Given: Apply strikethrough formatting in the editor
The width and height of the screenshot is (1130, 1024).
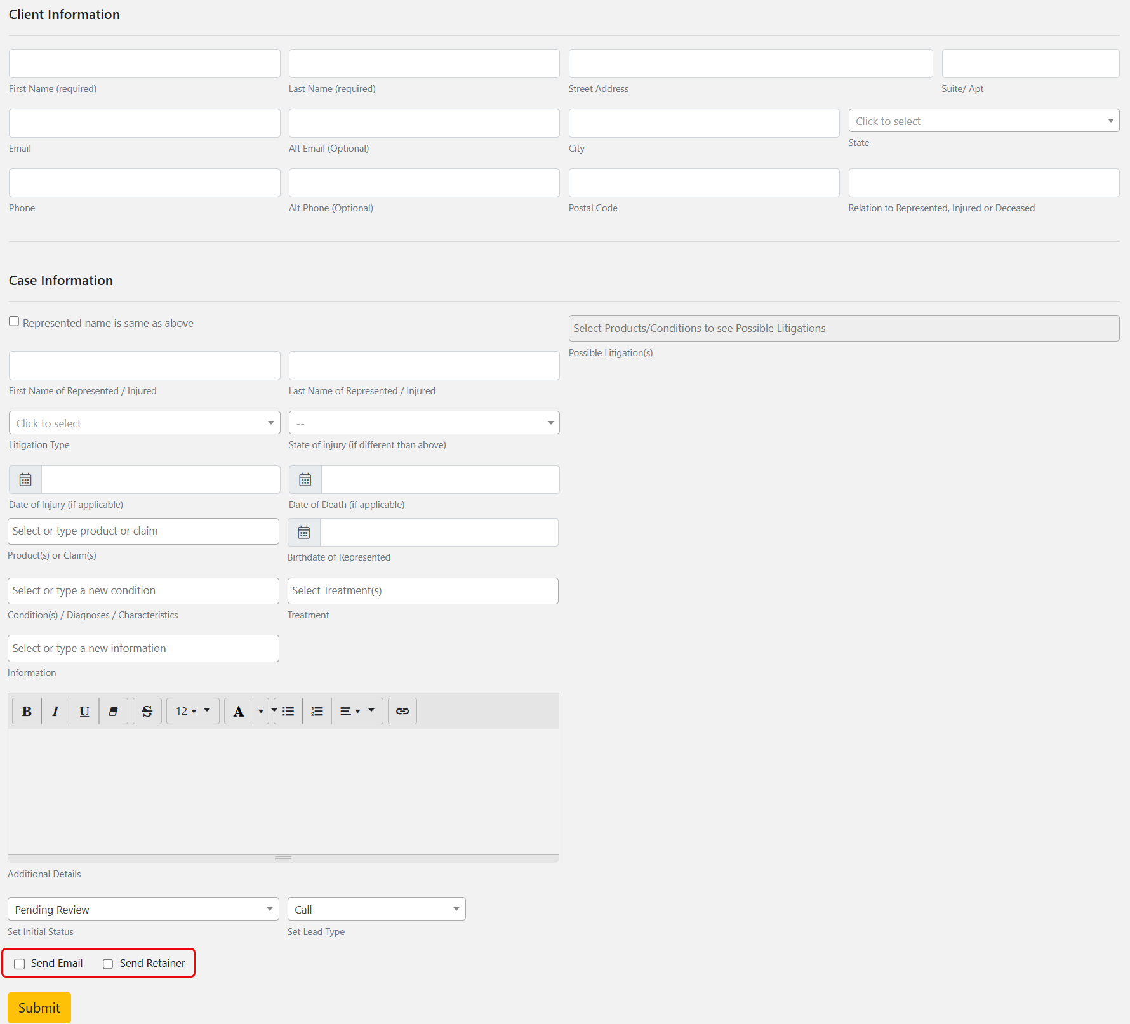Looking at the screenshot, I should (x=147, y=711).
